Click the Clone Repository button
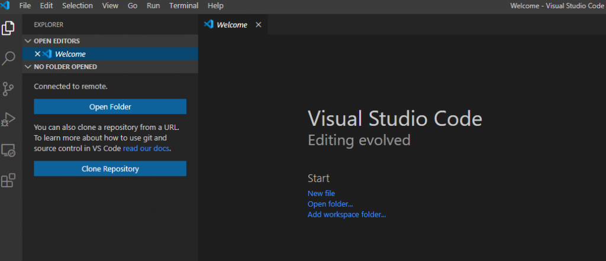The width and height of the screenshot is (606, 261). [110, 168]
